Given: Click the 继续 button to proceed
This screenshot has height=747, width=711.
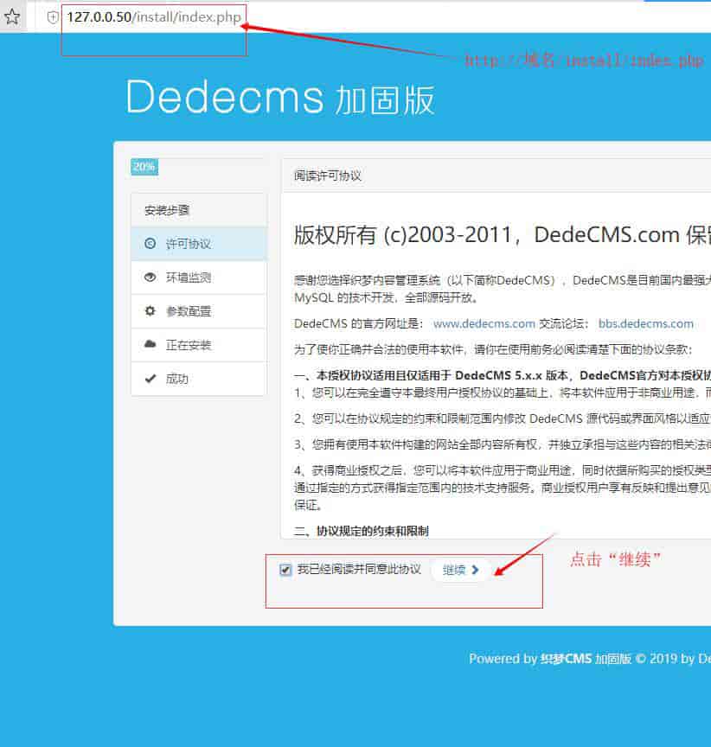Looking at the screenshot, I should [x=458, y=570].
